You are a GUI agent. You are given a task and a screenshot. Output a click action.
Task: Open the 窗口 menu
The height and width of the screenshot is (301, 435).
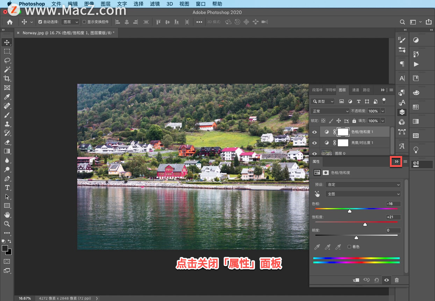click(x=201, y=4)
